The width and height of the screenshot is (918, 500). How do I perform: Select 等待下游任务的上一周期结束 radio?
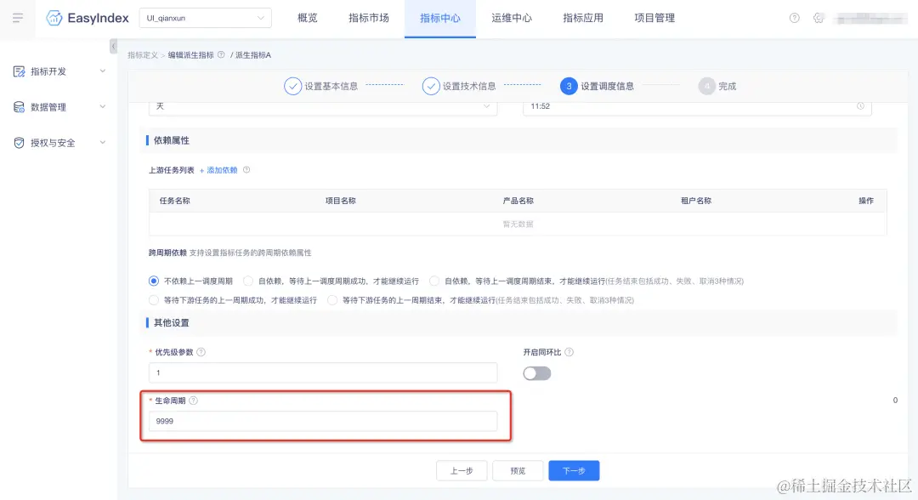tap(332, 300)
